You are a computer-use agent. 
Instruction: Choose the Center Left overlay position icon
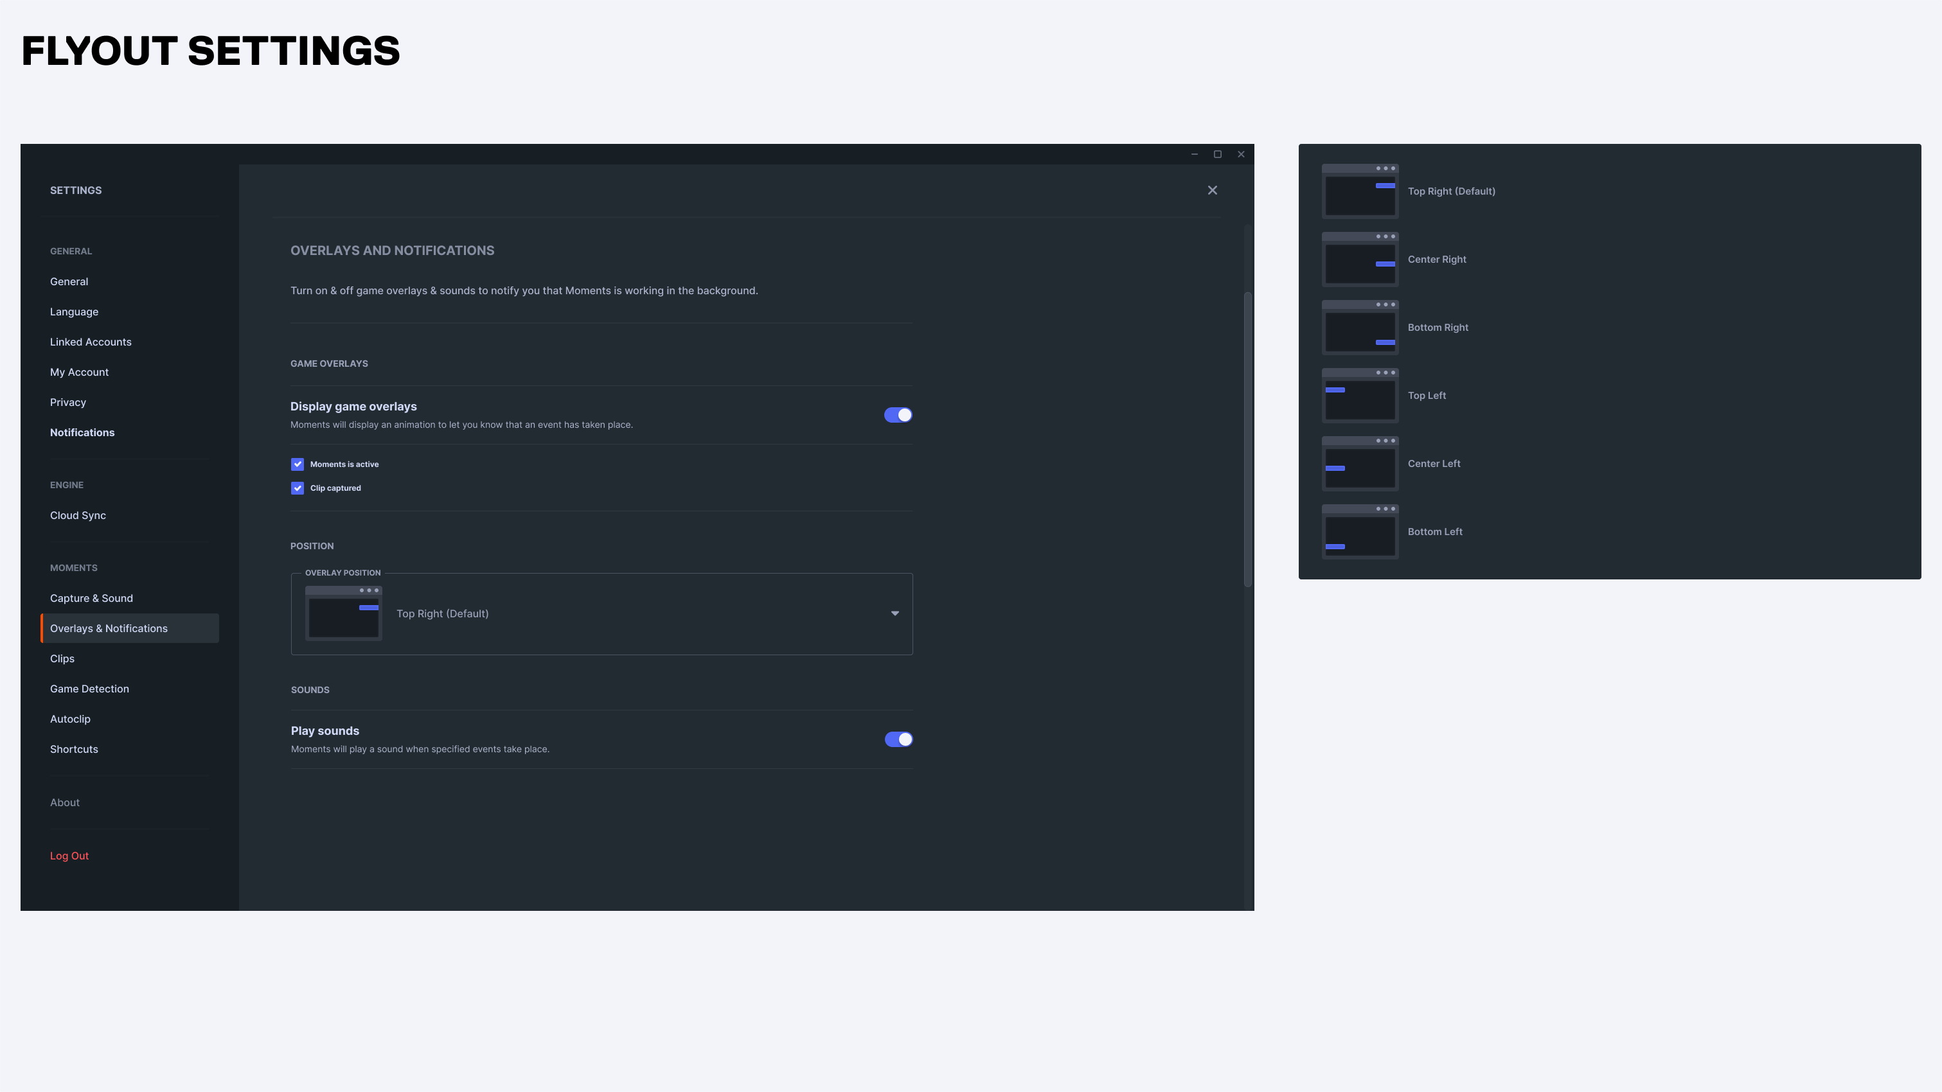coord(1360,464)
